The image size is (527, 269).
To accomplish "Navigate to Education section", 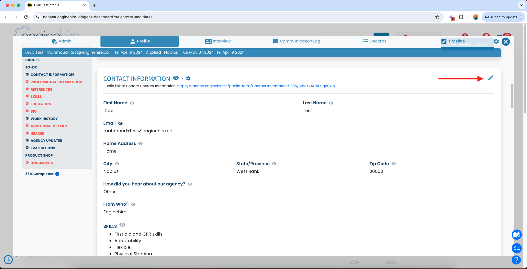I will pos(41,104).
